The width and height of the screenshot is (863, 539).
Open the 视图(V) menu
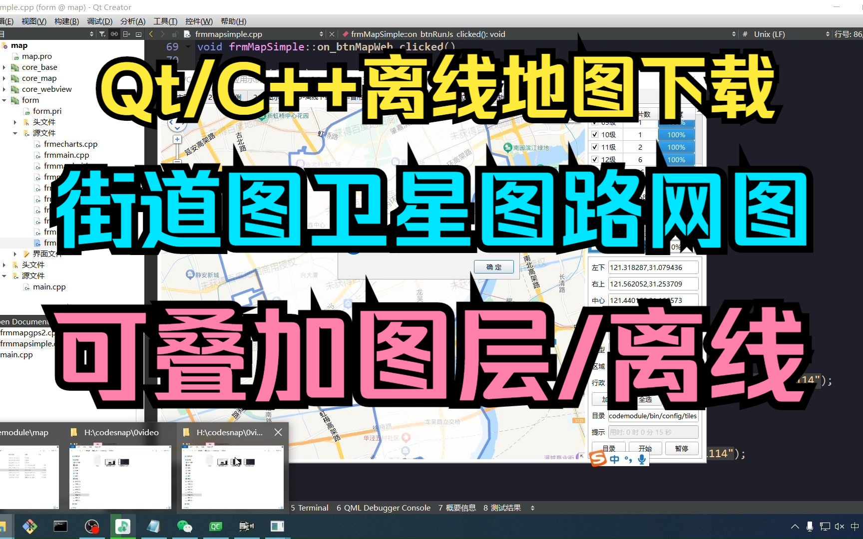(34, 21)
